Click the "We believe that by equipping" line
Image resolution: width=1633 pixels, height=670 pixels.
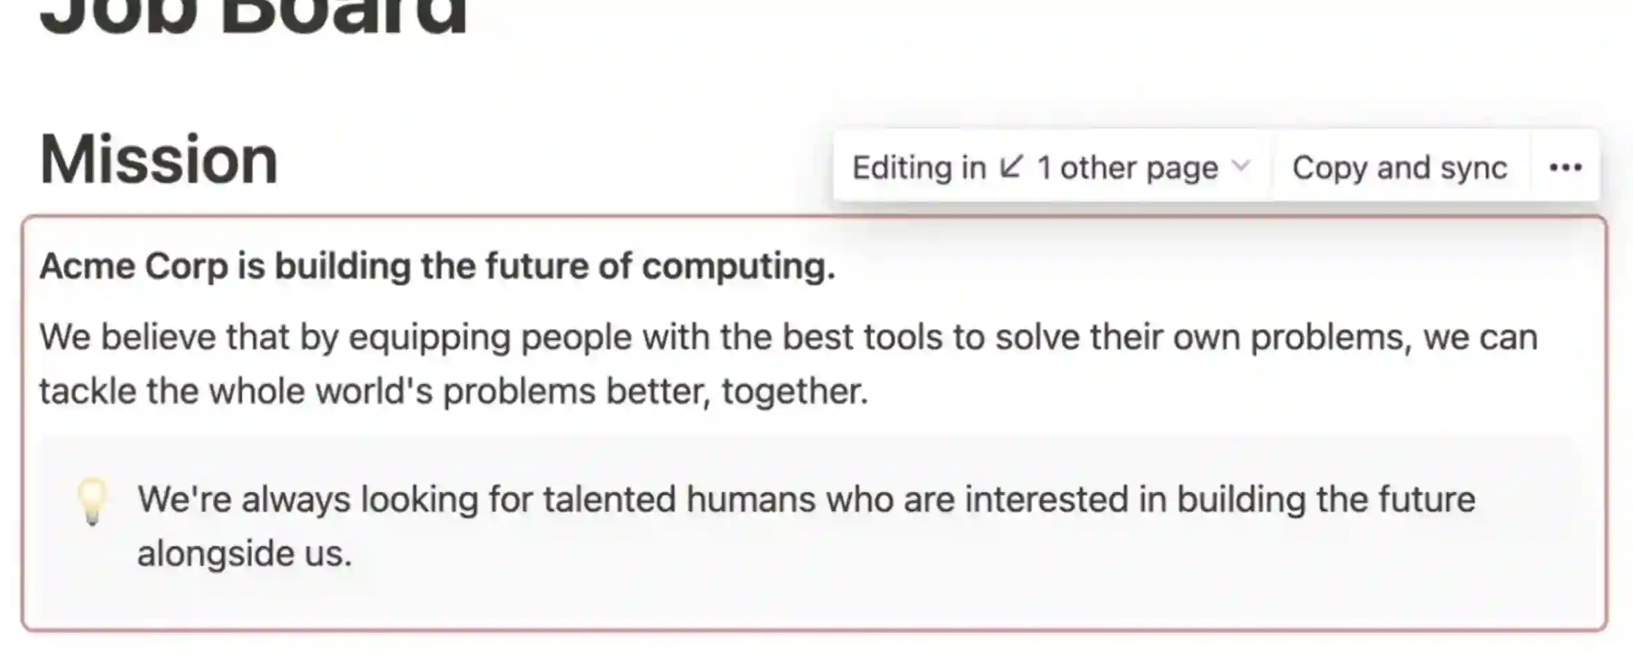[788, 338]
